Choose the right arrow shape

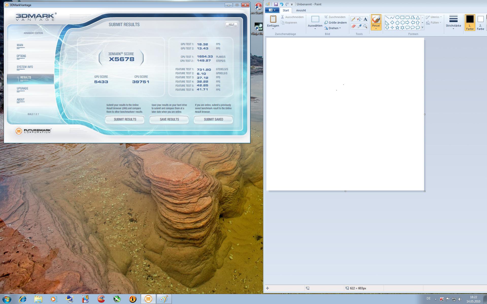point(408,23)
